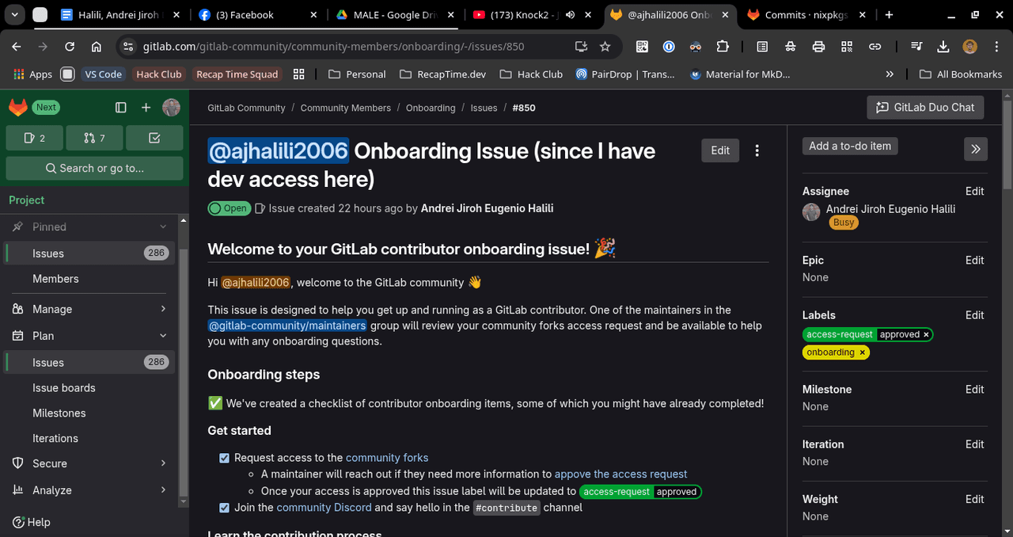Collapse the right sidebar with double-chevron

[975, 149]
